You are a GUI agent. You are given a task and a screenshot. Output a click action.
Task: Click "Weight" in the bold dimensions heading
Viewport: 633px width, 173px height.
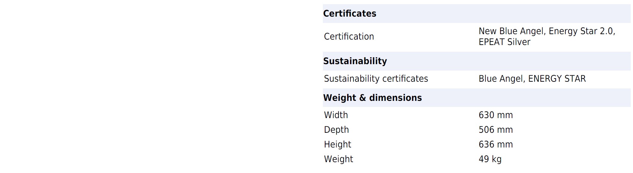pyautogui.click(x=339, y=98)
